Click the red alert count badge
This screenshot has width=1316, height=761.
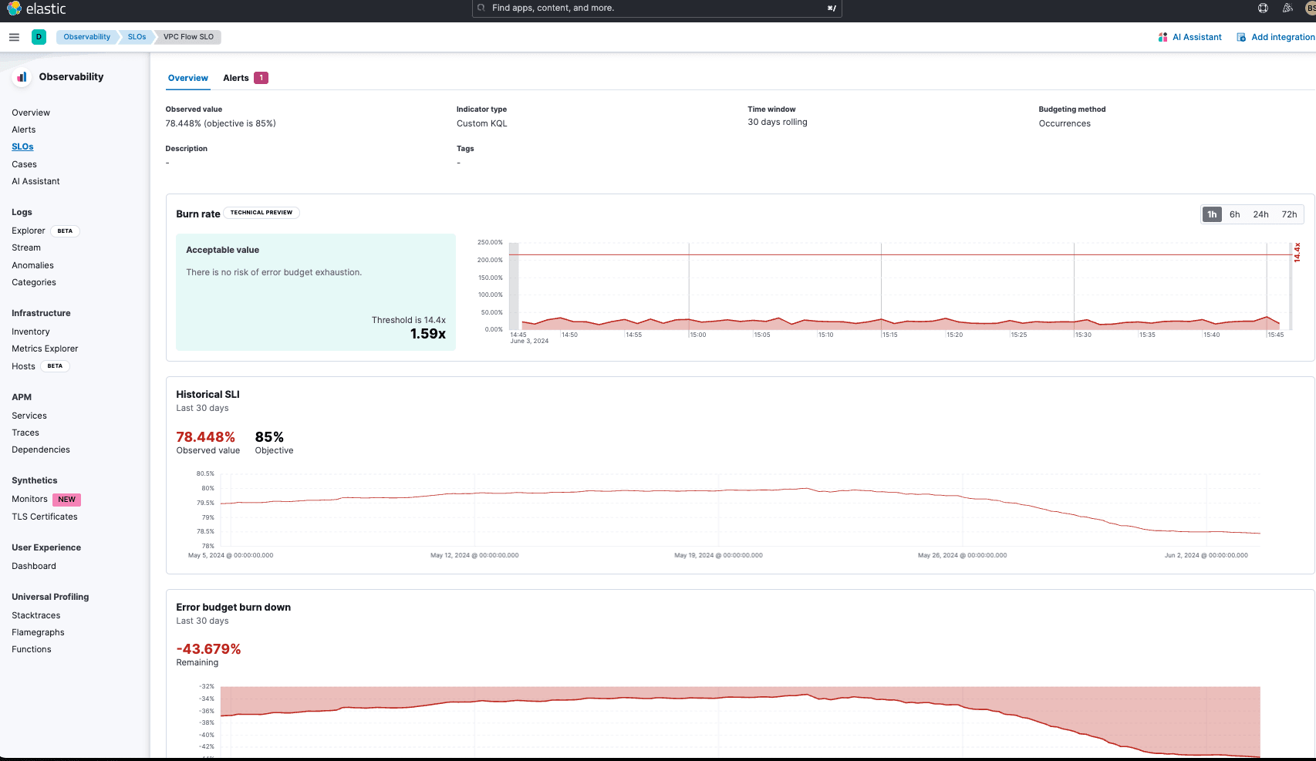261,77
